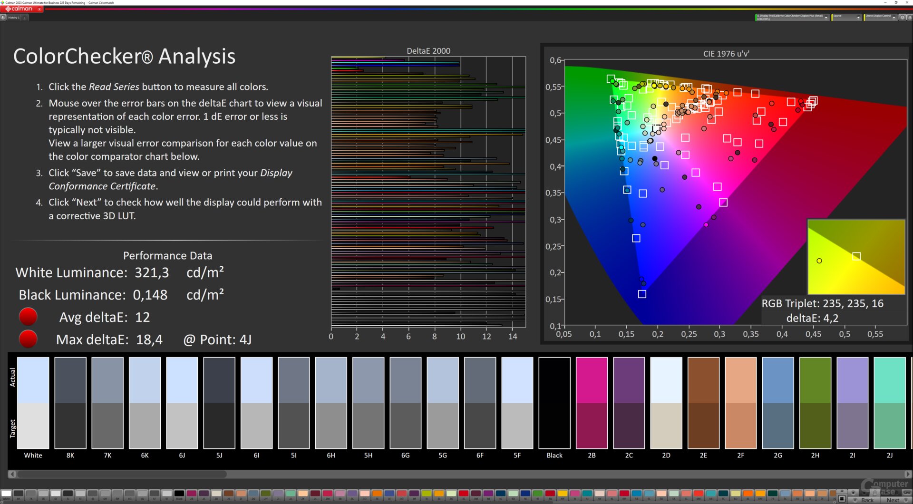Select the 2B magenta comparator swatch
Viewport: 913px width, 504px height.
(x=592, y=403)
